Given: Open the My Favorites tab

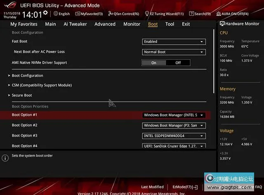Looking at the screenshot, I should (24, 24).
